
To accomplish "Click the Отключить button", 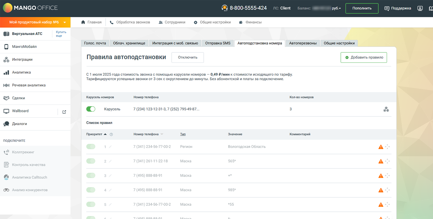I will (x=188, y=57).
